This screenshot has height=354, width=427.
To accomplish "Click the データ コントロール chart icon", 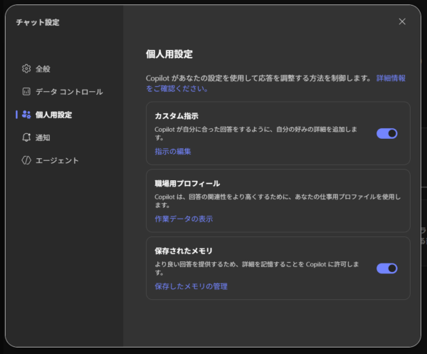I will (x=26, y=92).
